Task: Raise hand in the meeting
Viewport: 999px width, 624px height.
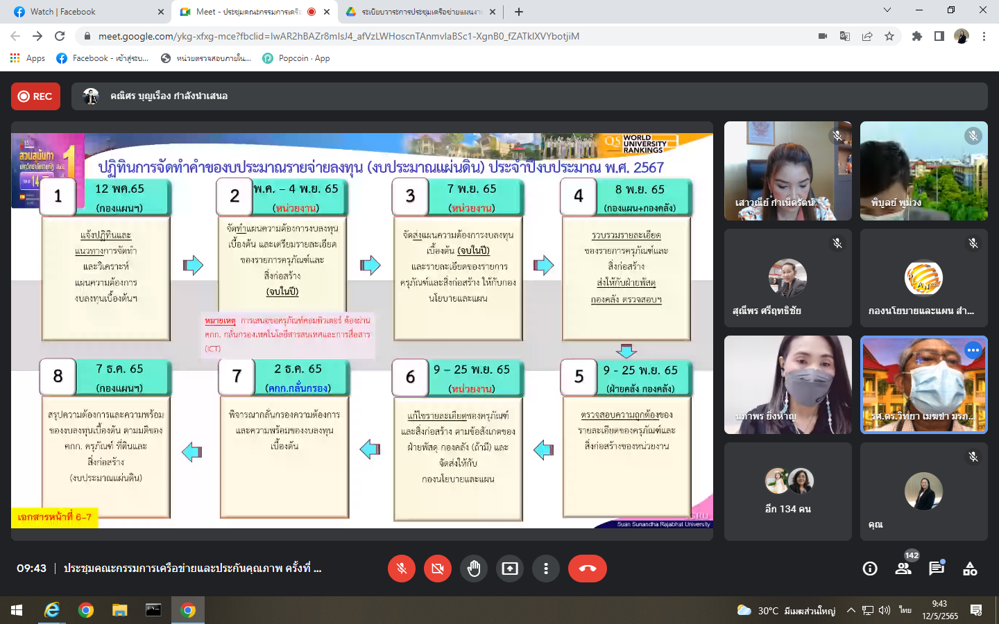Action: (474, 569)
